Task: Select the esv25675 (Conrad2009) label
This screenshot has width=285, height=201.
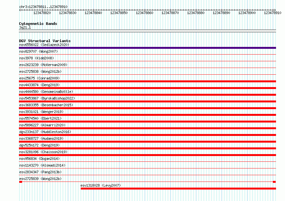Action: coord(39,78)
